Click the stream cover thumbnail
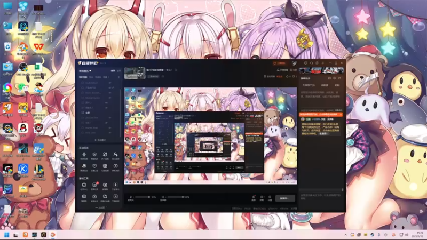 [135, 73]
